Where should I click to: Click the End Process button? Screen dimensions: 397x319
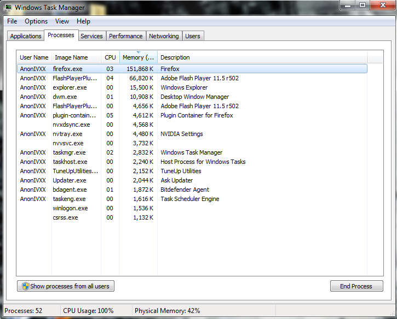pos(356,286)
